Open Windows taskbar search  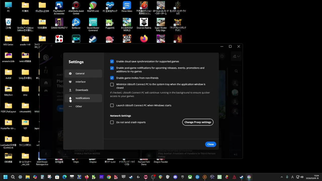(x=13, y=177)
